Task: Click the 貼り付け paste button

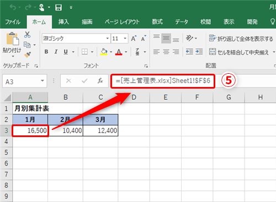Action: 12,42
